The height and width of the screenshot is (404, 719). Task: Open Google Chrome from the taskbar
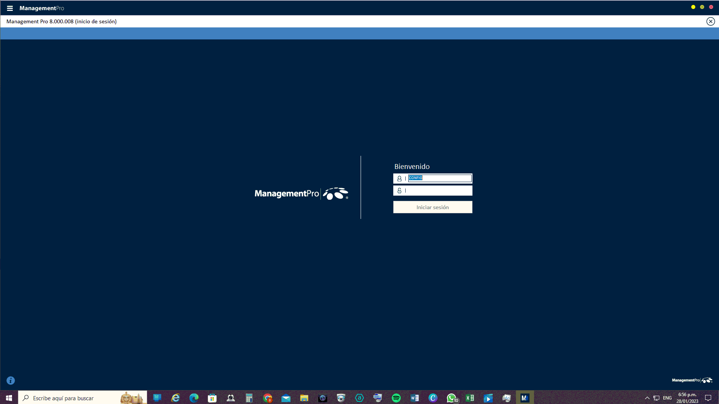point(268,398)
